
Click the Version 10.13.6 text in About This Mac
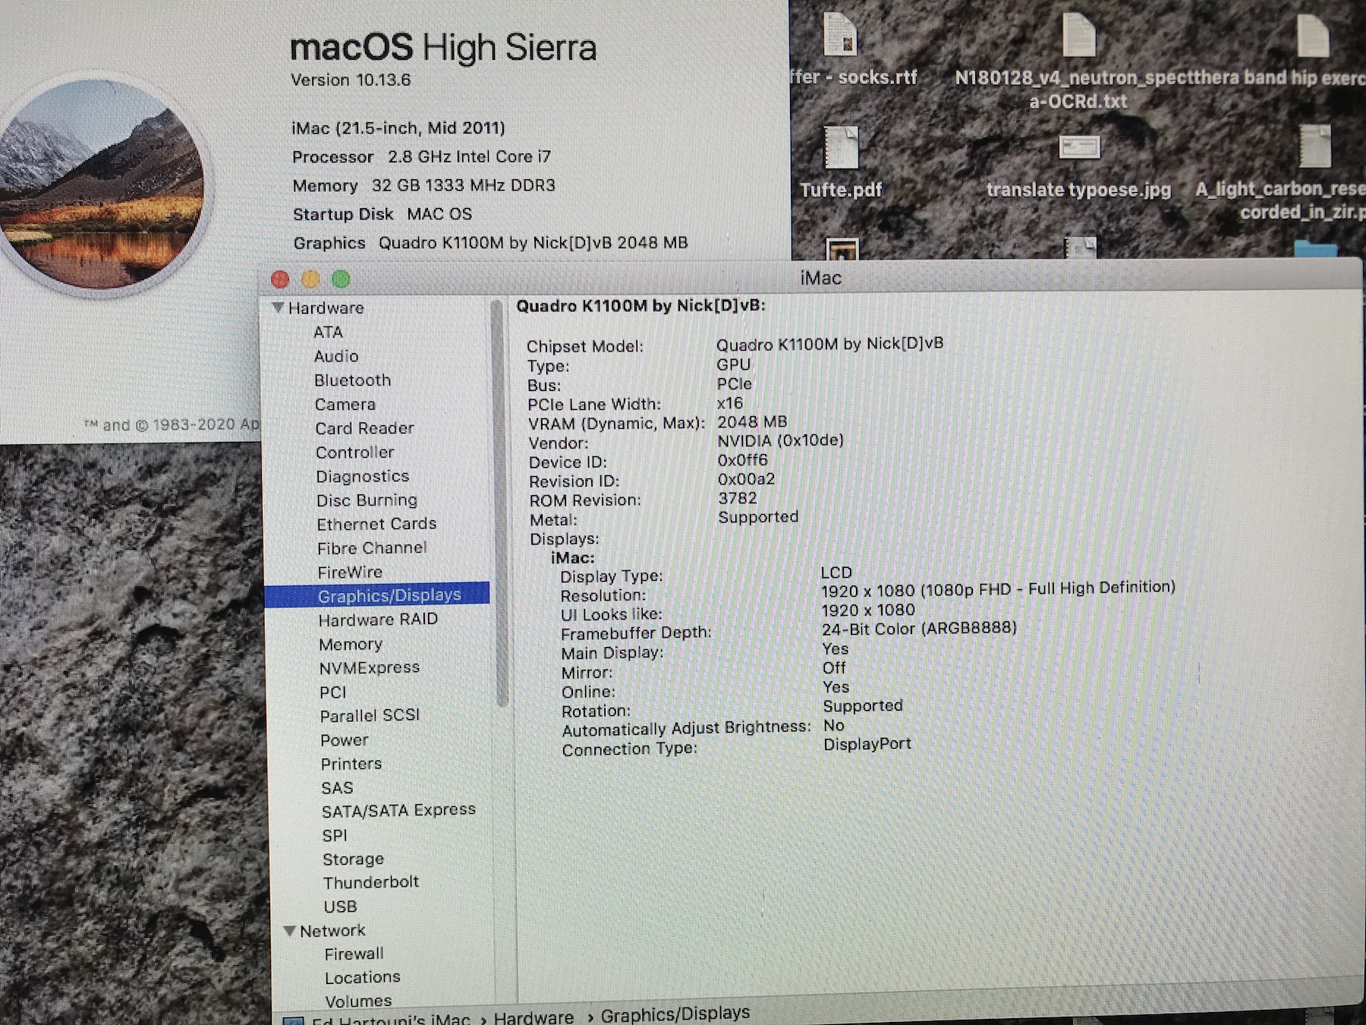pyautogui.click(x=351, y=80)
